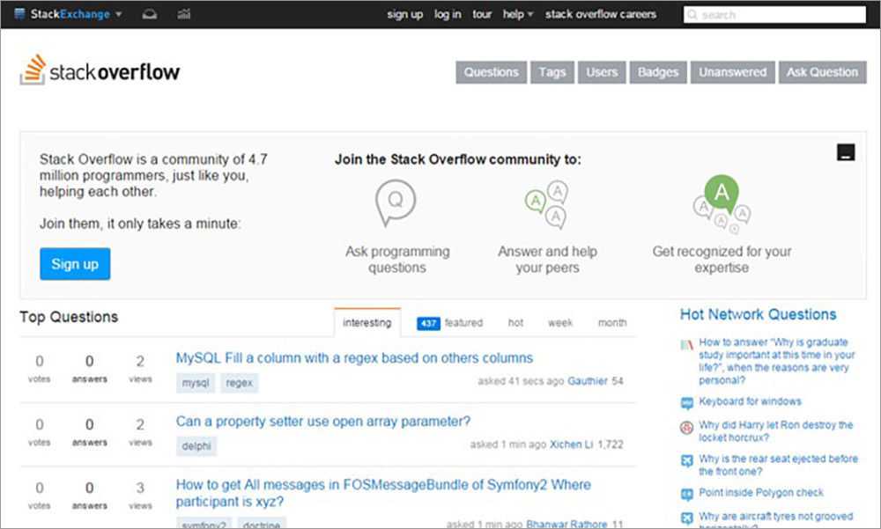The height and width of the screenshot is (529, 881).
Task: Click the search input field
Action: (x=774, y=15)
